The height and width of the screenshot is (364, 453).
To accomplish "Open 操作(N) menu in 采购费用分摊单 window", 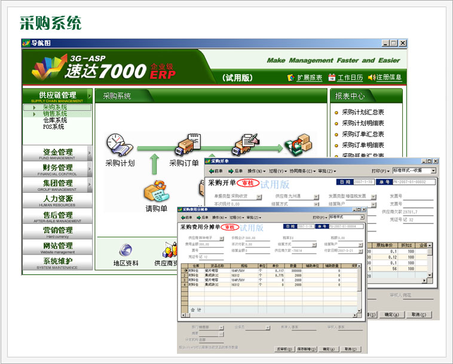I will (219, 217).
